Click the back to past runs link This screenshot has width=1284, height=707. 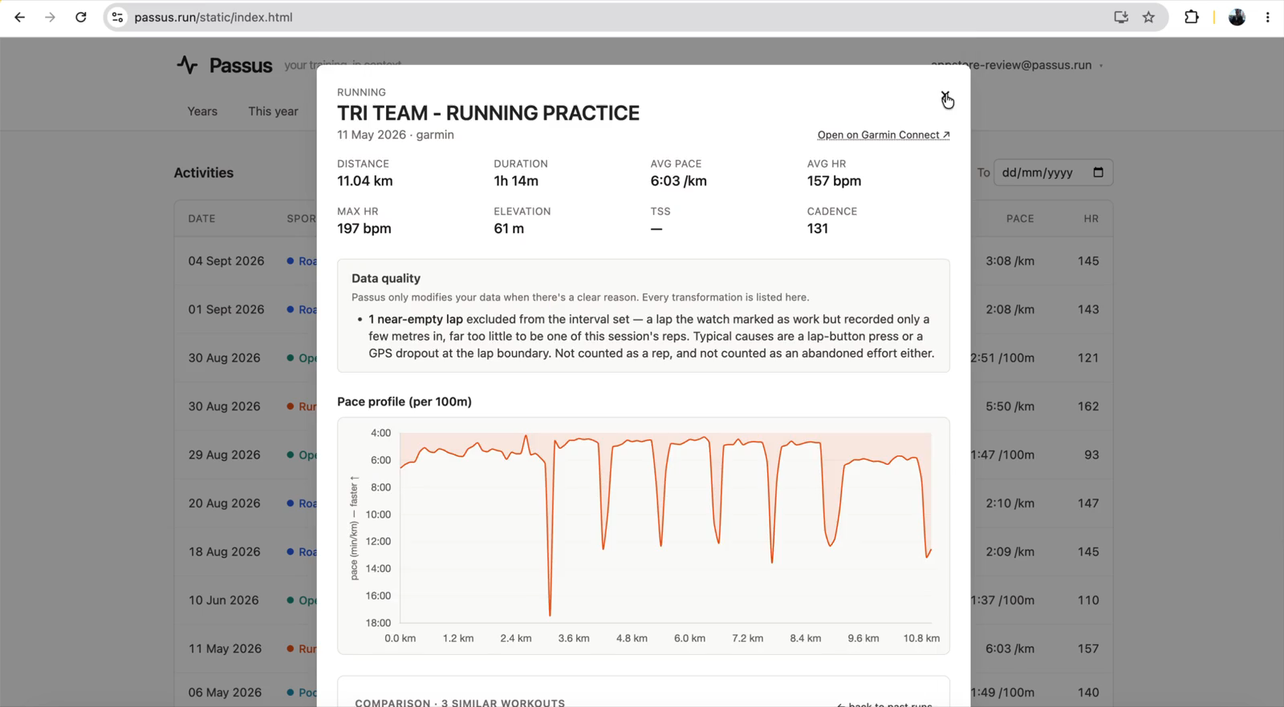[x=884, y=704]
